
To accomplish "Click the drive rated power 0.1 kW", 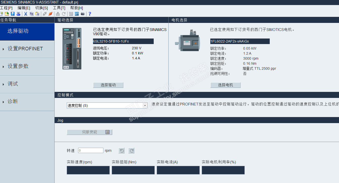I will point(138,53).
